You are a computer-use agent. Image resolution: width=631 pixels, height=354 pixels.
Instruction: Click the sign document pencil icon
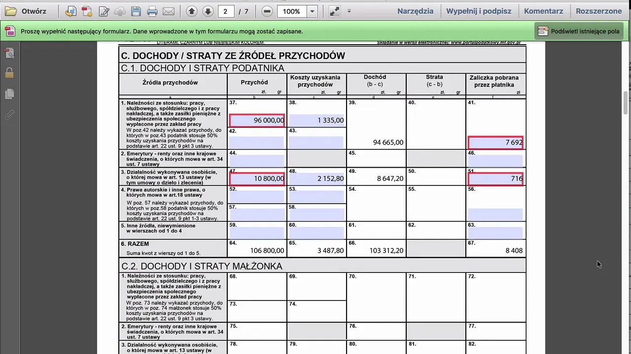click(104, 11)
